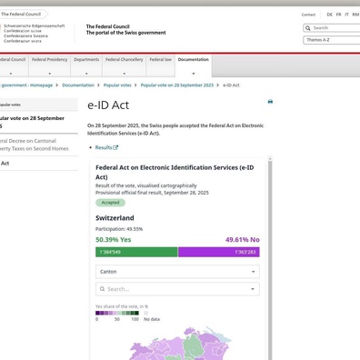360x360 pixels.
Task: Click the Switzerland heading
Action: pos(115,218)
